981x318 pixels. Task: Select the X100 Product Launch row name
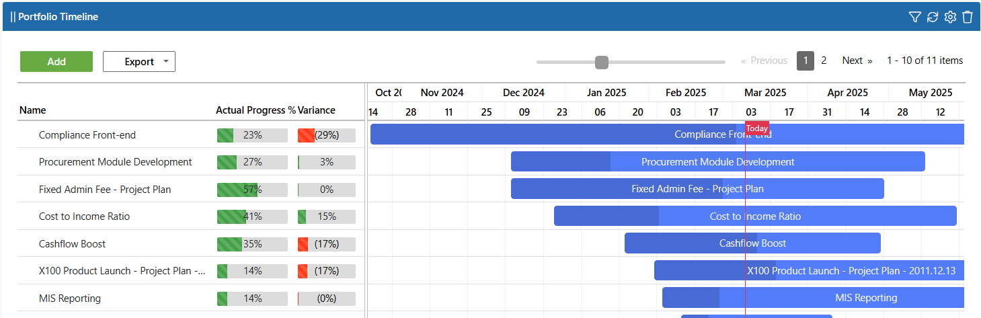(x=122, y=271)
